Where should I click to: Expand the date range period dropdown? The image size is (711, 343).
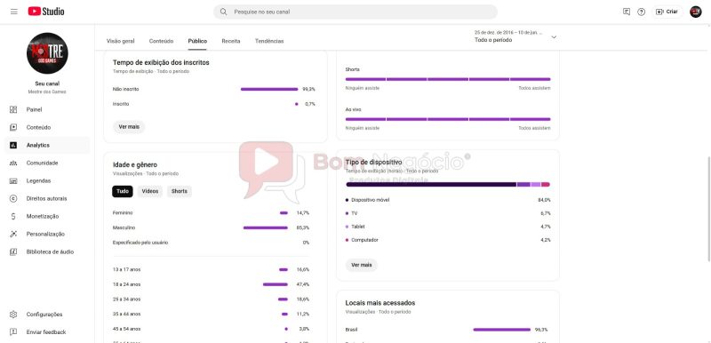click(515, 36)
